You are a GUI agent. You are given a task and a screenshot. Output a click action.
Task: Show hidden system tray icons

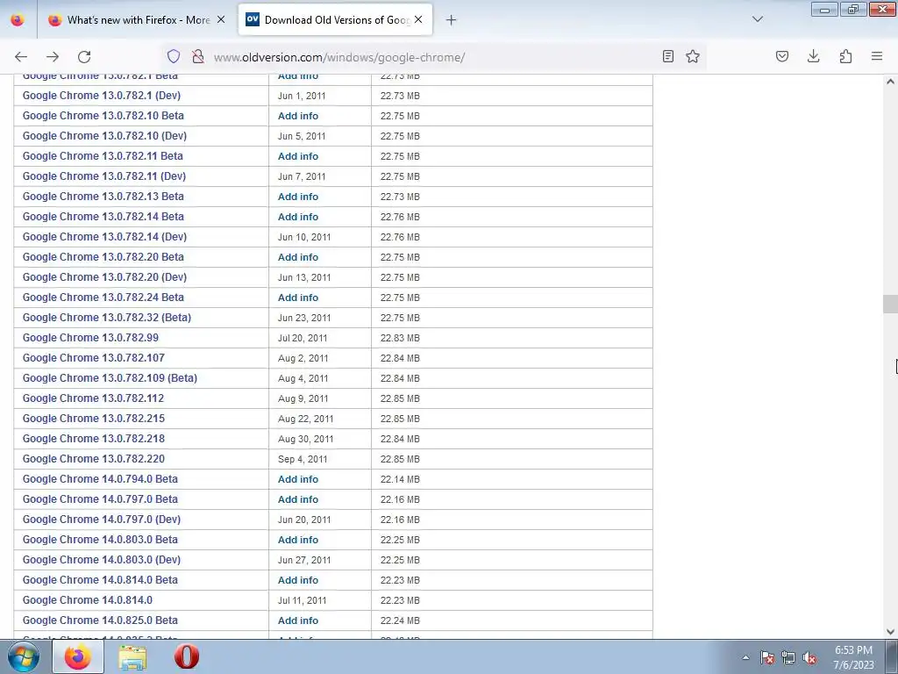pyautogui.click(x=745, y=657)
